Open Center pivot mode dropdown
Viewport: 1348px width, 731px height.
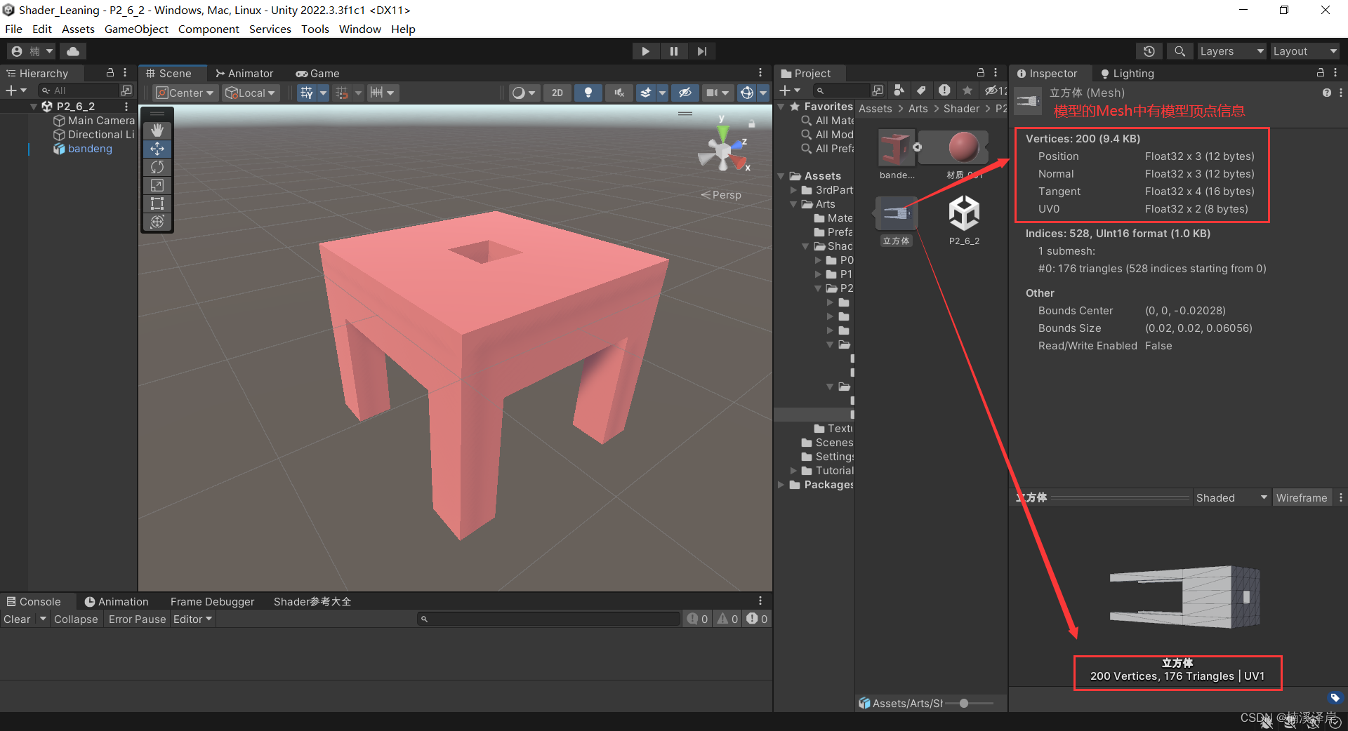pyautogui.click(x=185, y=93)
